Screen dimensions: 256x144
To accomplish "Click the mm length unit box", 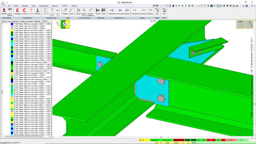I will (157, 143).
